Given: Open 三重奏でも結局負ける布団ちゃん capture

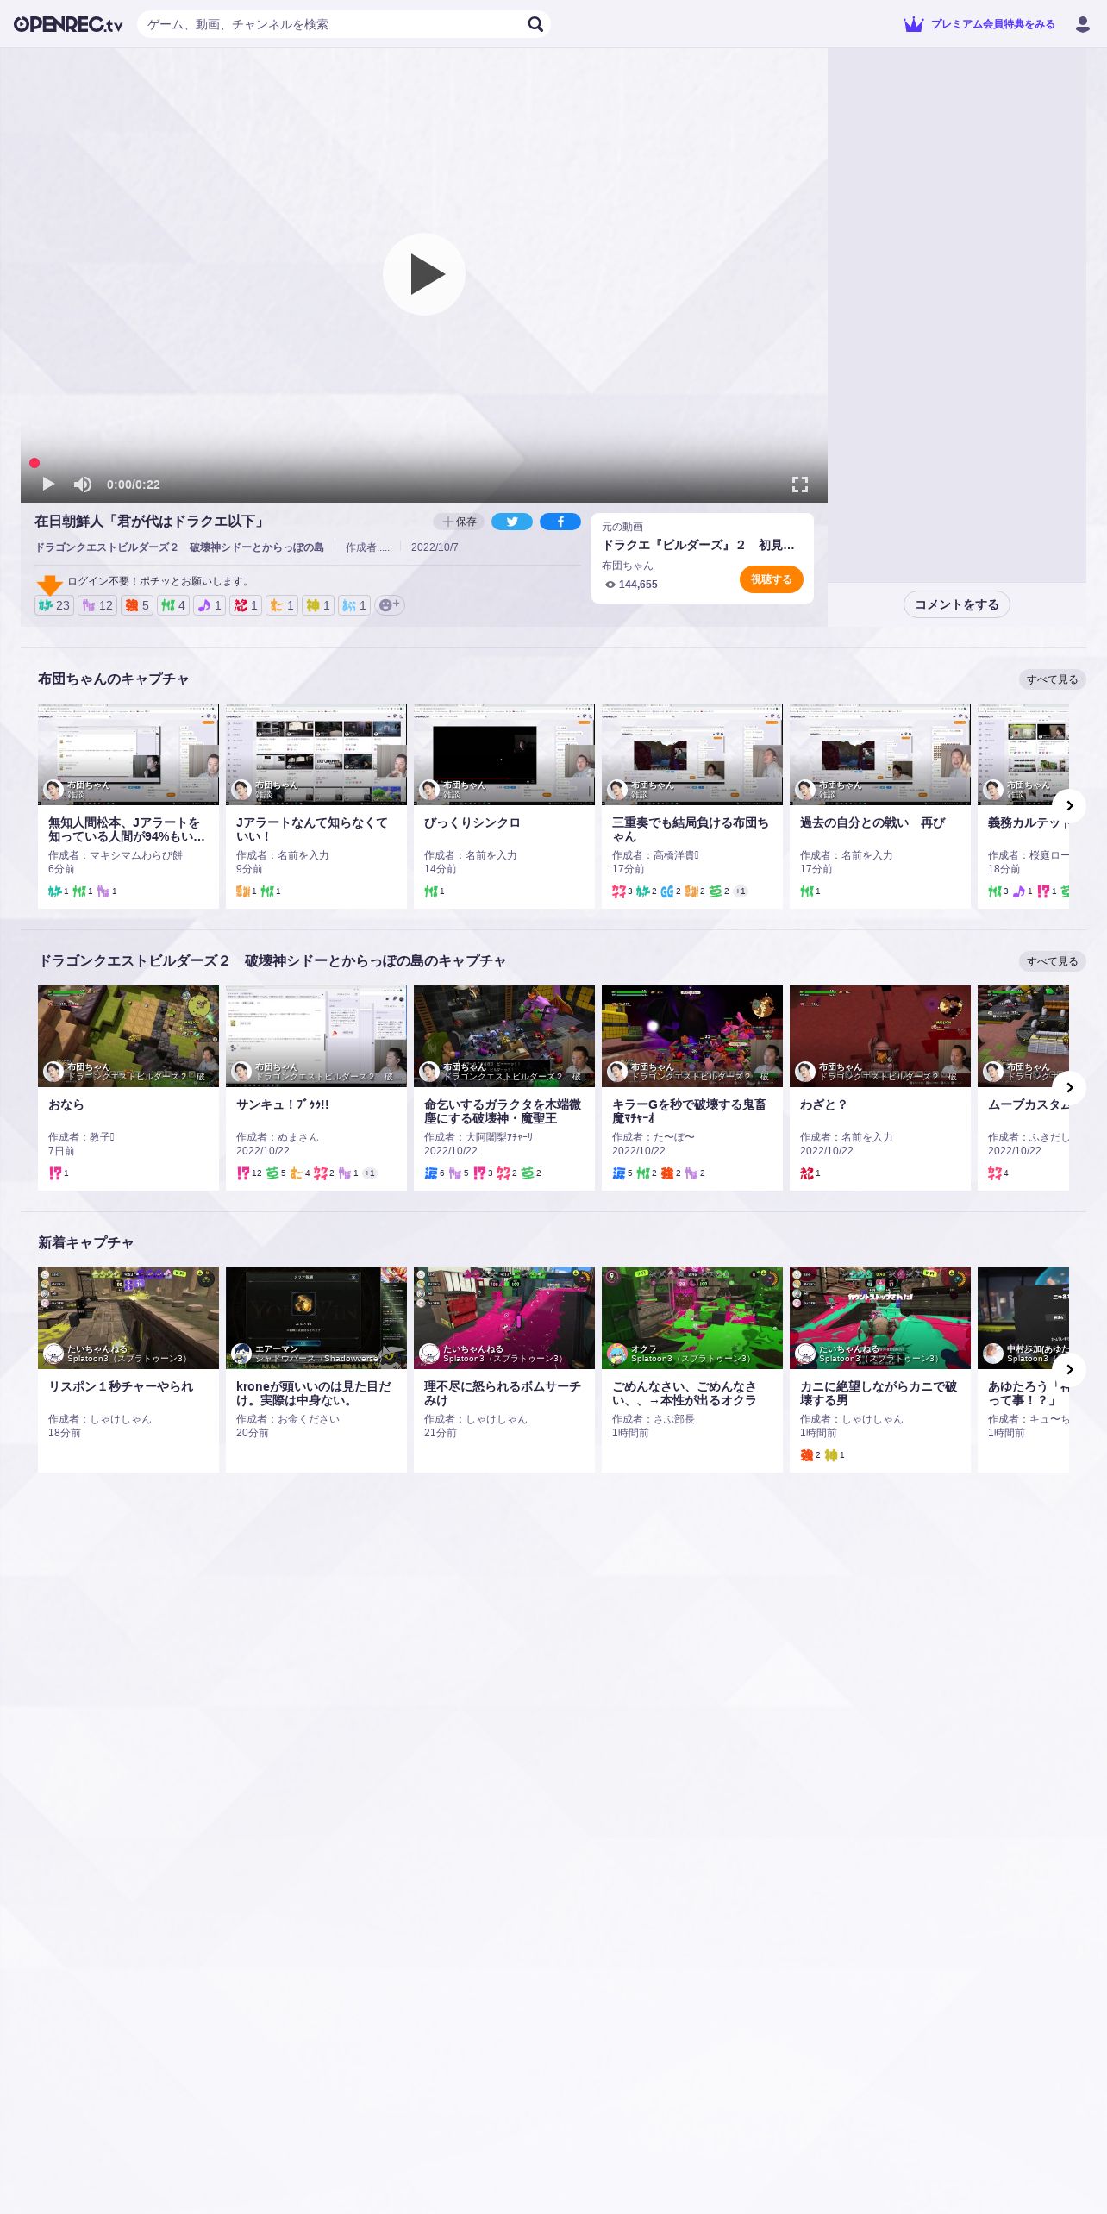Looking at the screenshot, I should (x=691, y=829).
